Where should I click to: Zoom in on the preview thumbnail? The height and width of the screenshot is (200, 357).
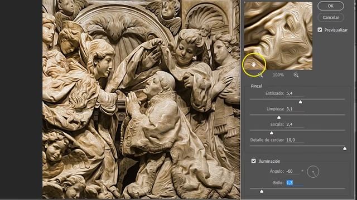point(296,75)
